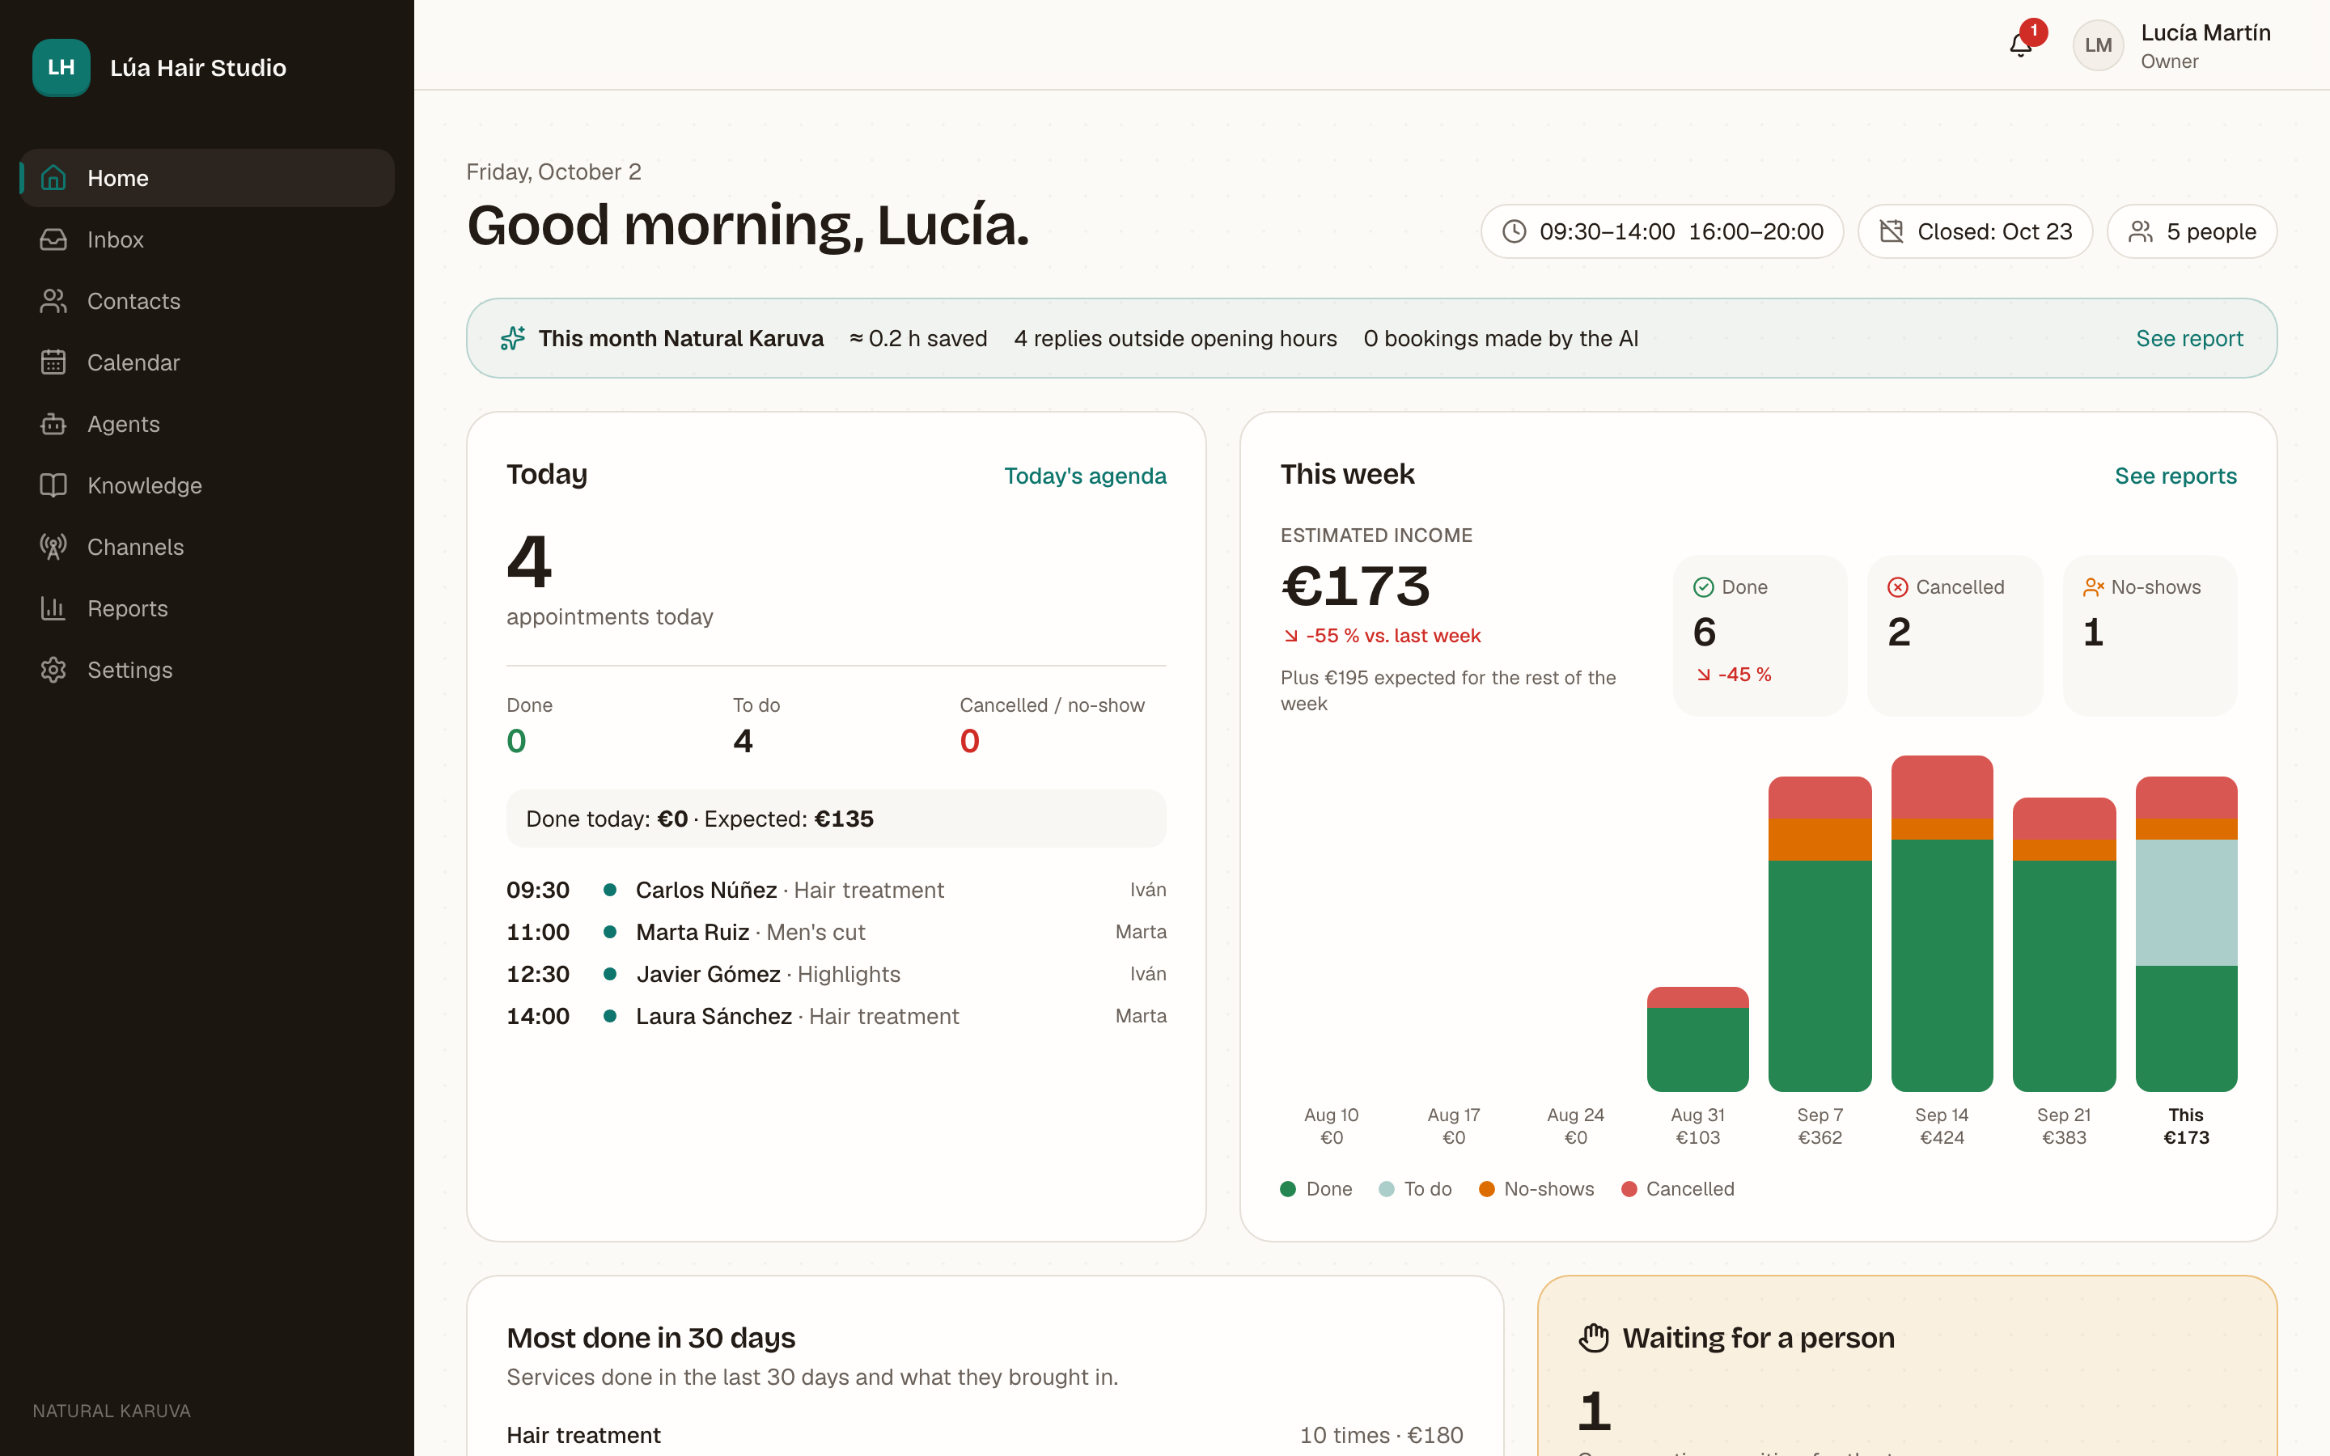
Task: Click the Hair treatment service row
Action: 984,1435
